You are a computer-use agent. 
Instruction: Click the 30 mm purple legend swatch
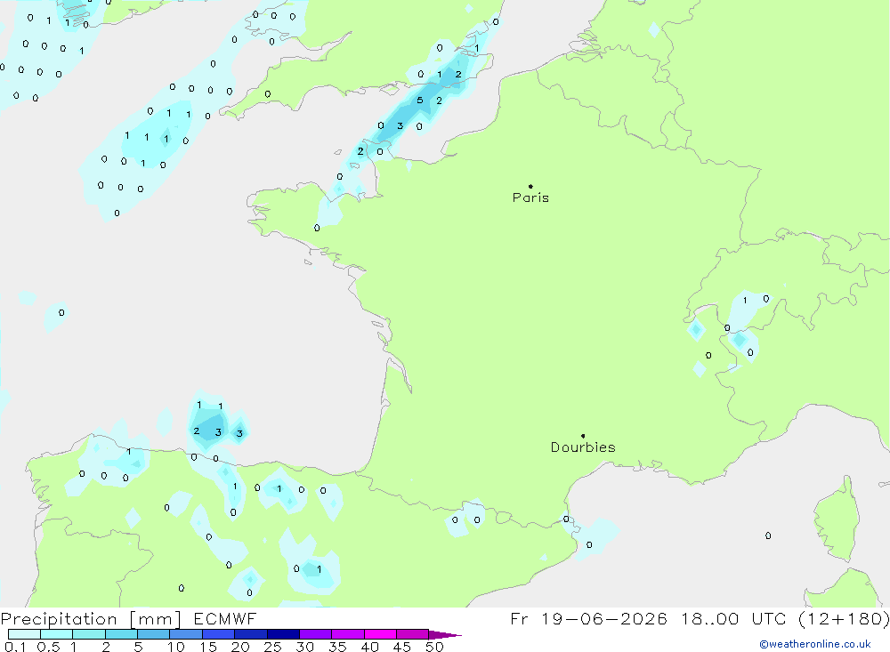point(315,634)
